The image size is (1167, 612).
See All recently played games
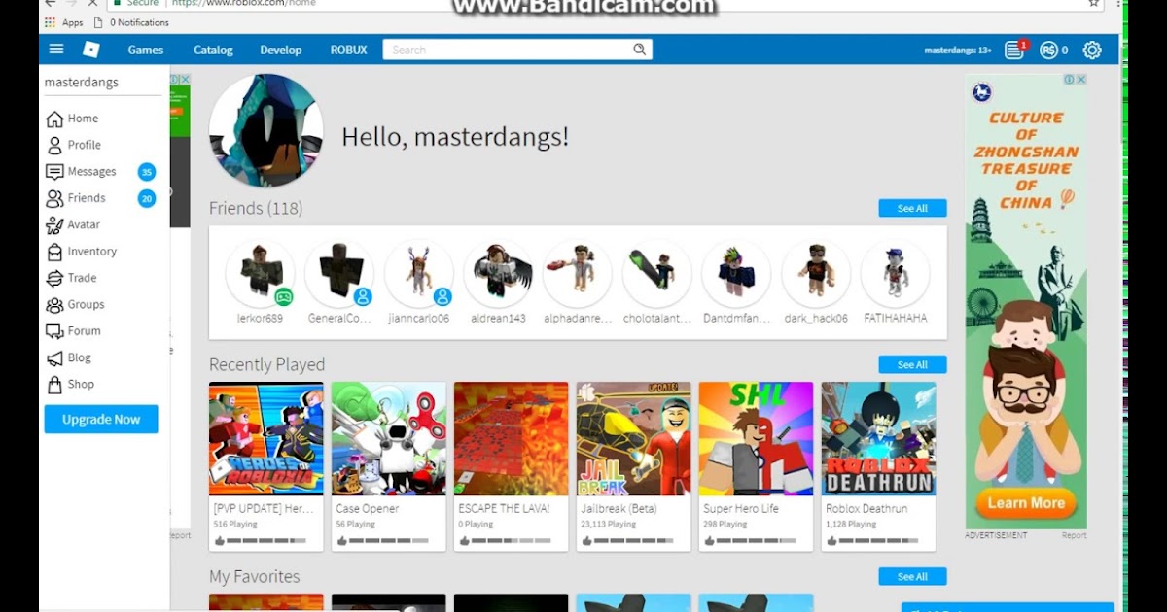(912, 365)
